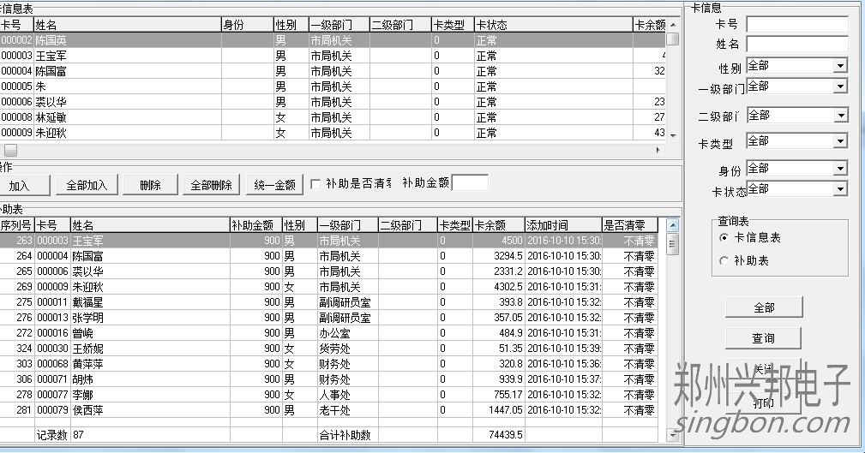Viewport: 865px width, 453px height.
Task: Click the 查询 search button
Action: [763, 338]
